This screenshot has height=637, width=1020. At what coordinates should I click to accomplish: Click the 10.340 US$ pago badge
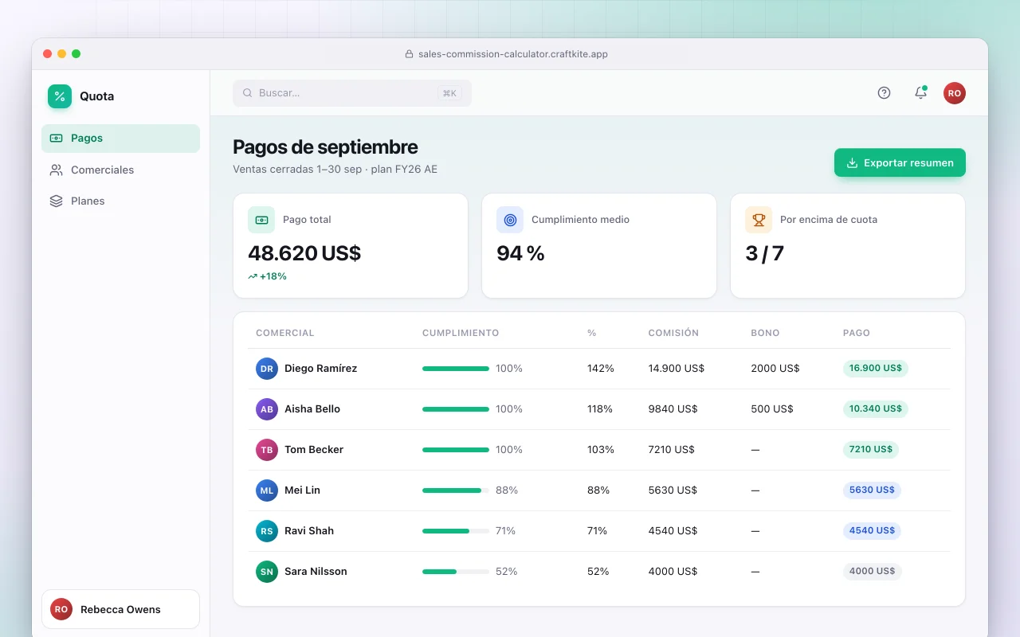(x=875, y=409)
